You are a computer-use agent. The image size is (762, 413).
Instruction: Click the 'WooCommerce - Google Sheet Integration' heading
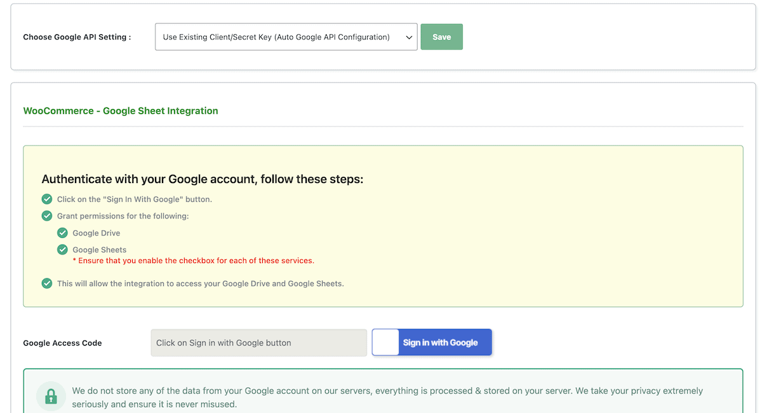121,111
